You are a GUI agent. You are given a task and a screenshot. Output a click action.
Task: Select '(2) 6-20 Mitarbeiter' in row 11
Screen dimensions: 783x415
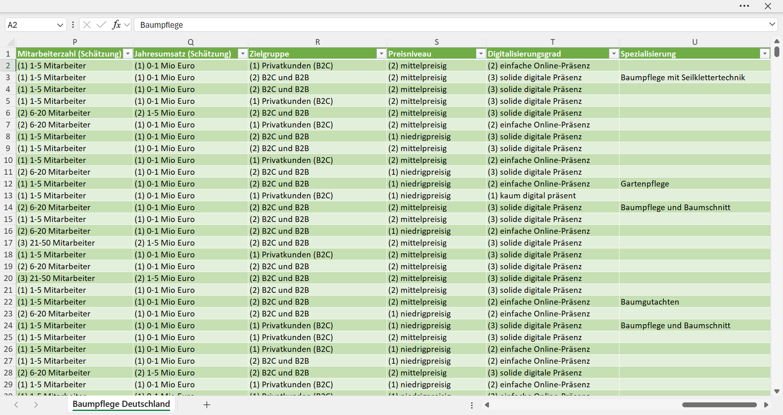(75, 172)
